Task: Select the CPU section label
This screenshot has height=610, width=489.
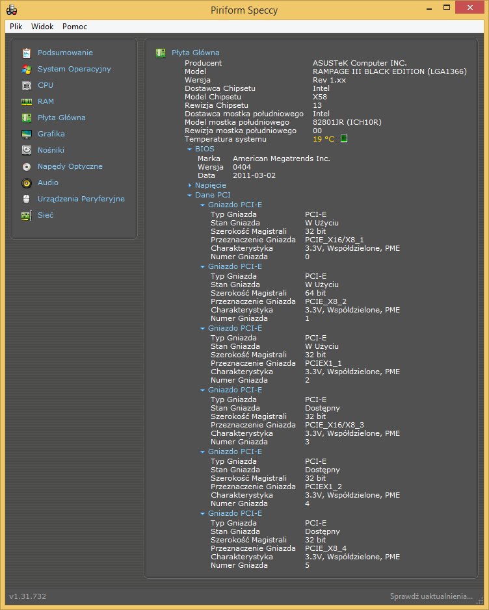Action: pyautogui.click(x=45, y=85)
